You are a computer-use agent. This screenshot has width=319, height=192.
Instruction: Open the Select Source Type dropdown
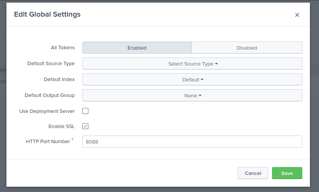click(192, 64)
